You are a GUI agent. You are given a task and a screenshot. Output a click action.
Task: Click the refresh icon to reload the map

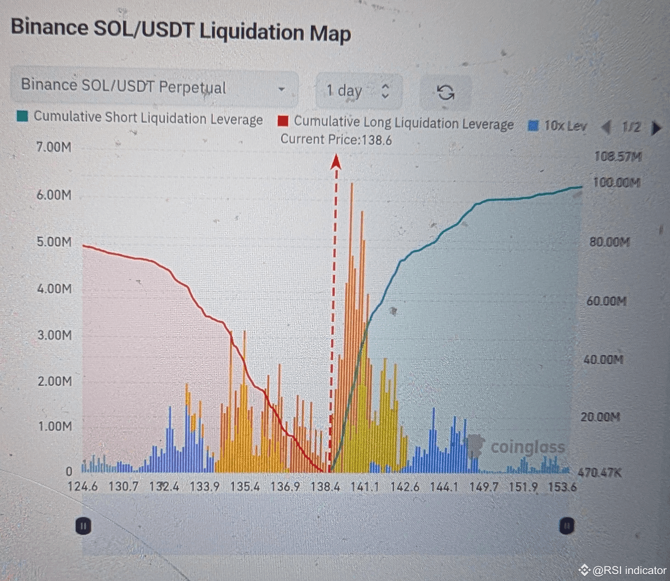tap(446, 93)
